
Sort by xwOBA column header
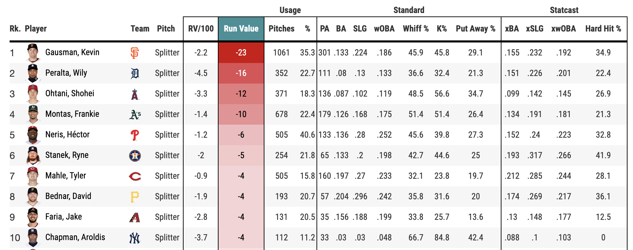pyautogui.click(x=563, y=29)
